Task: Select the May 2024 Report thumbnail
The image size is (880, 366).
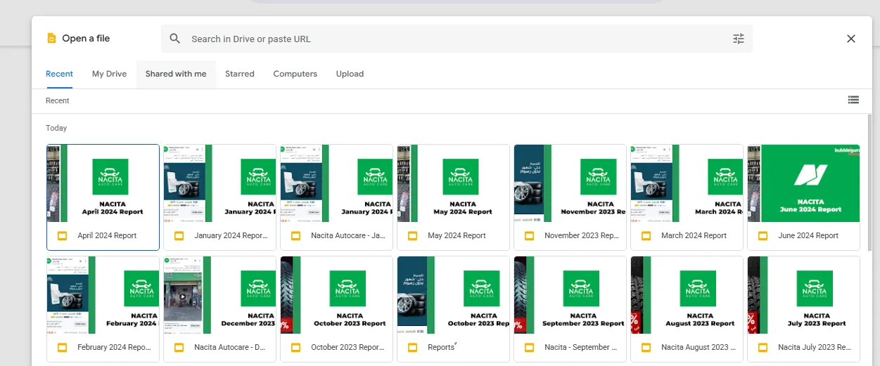Action: pyautogui.click(x=453, y=183)
